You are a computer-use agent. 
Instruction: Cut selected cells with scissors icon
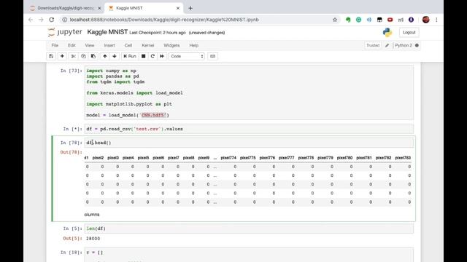click(73, 56)
